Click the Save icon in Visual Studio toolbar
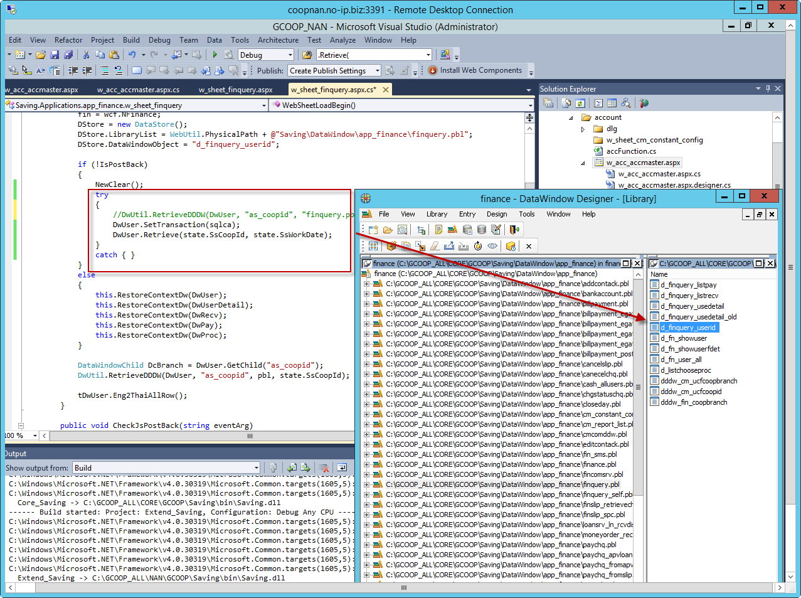This screenshot has width=801, height=598. (x=55, y=55)
